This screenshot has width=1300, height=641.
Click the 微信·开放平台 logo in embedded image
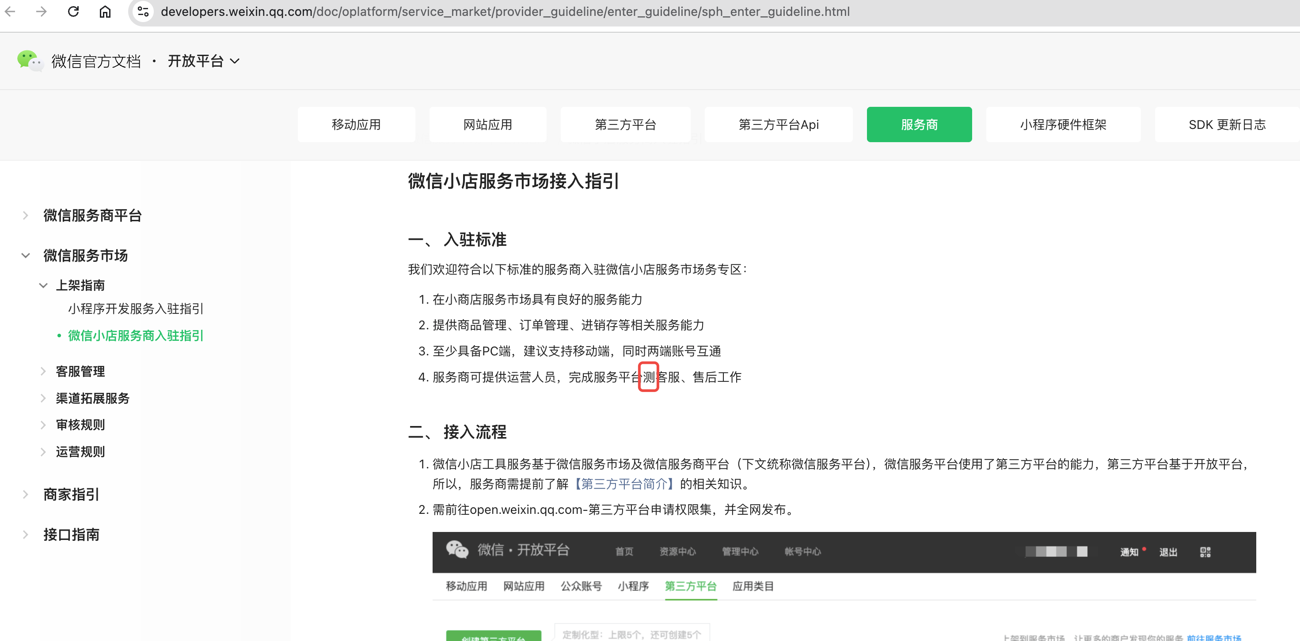coord(508,550)
